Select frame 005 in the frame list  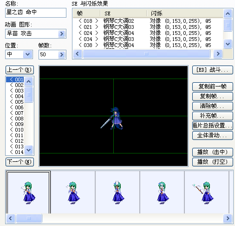coord(15,102)
